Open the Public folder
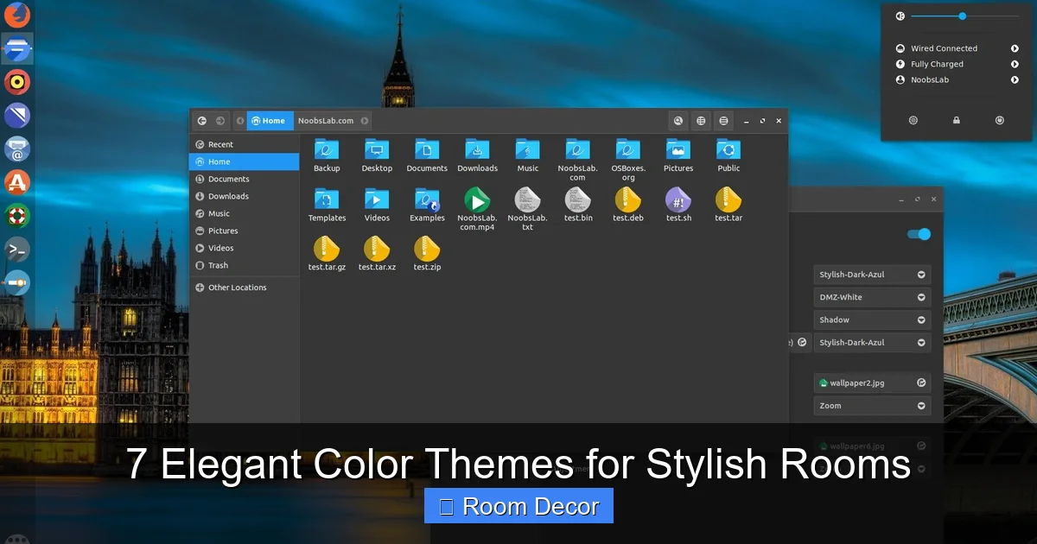 (x=728, y=155)
